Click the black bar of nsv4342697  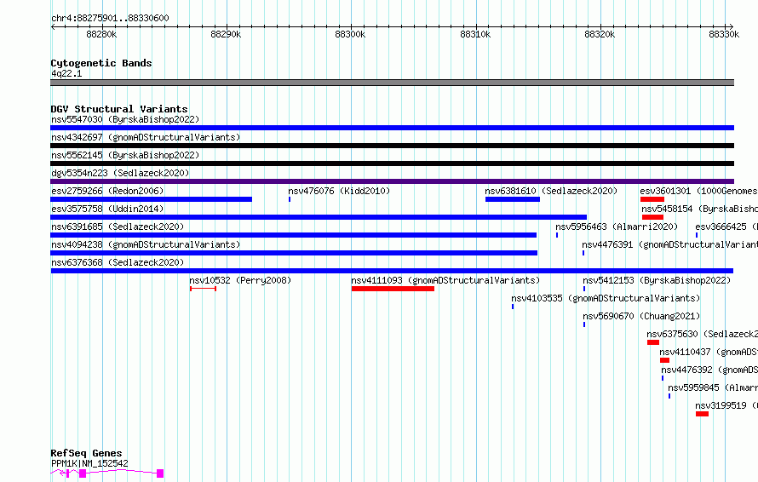[x=392, y=146]
